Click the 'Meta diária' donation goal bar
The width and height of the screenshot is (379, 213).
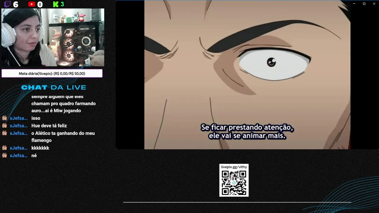pos(52,73)
